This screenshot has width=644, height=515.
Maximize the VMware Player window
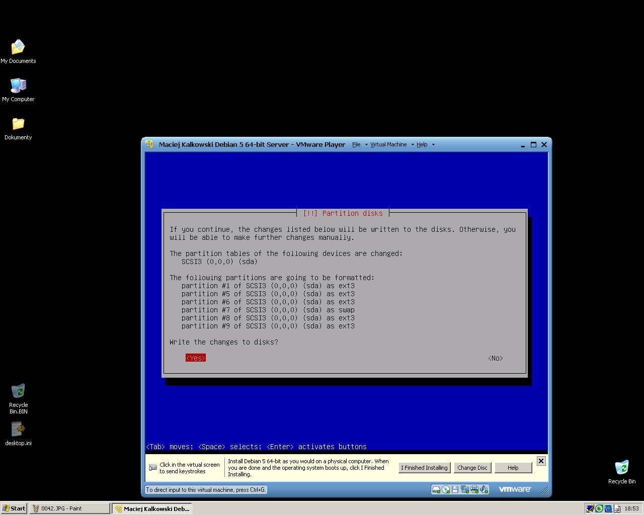pos(534,144)
